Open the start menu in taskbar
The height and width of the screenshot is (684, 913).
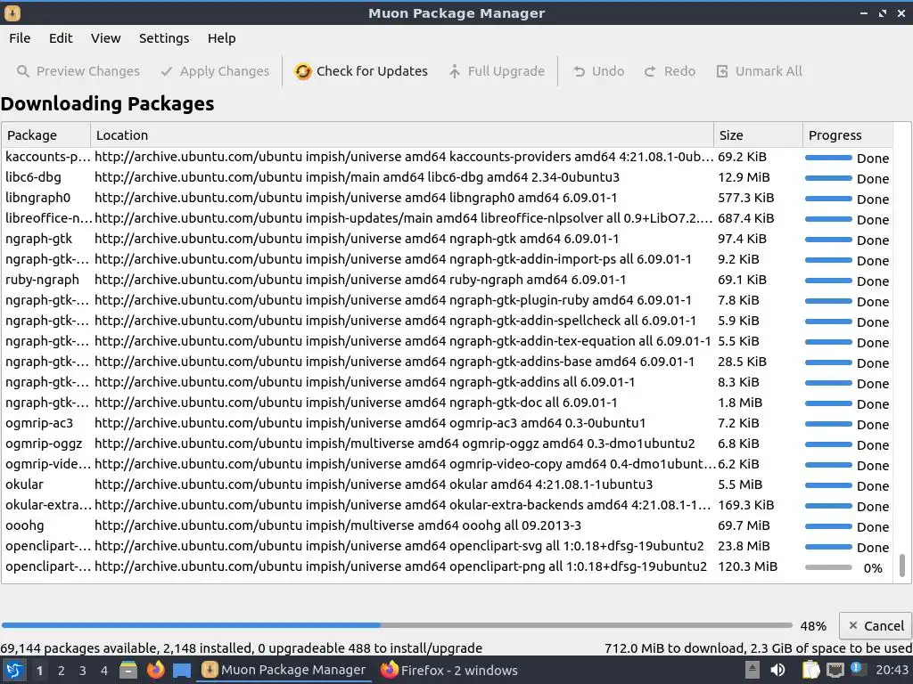coord(12,670)
